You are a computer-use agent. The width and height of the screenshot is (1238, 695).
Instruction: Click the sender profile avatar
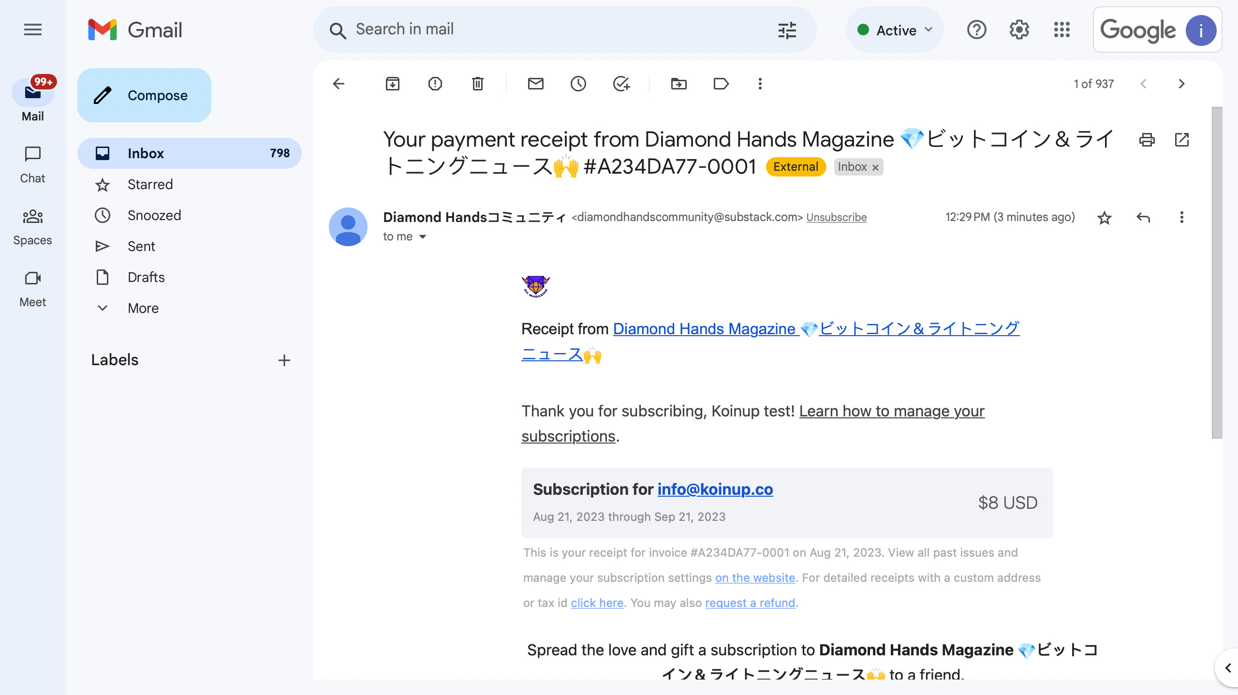coord(348,227)
